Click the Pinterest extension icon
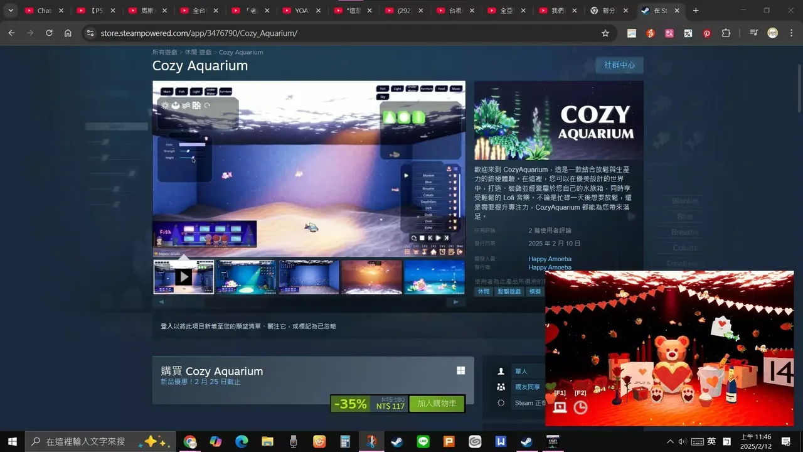The height and width of the screenshot is (452, 803). click(706, 33)
